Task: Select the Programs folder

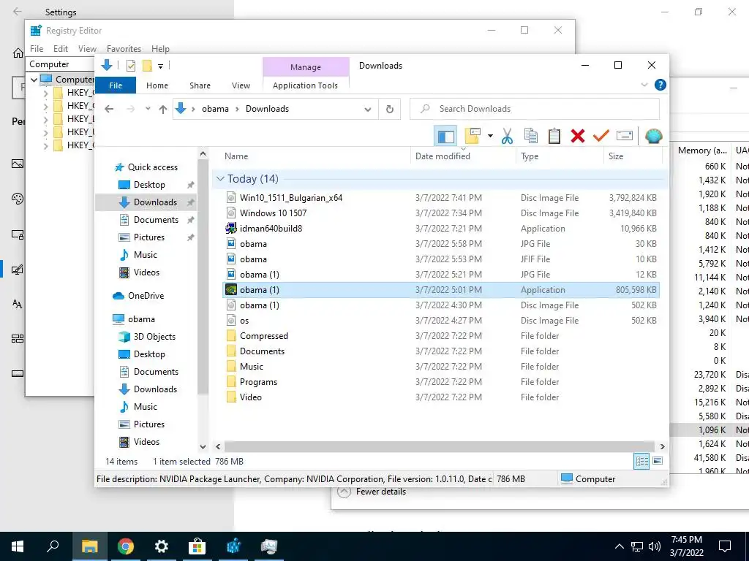Action: pos(441,382)
